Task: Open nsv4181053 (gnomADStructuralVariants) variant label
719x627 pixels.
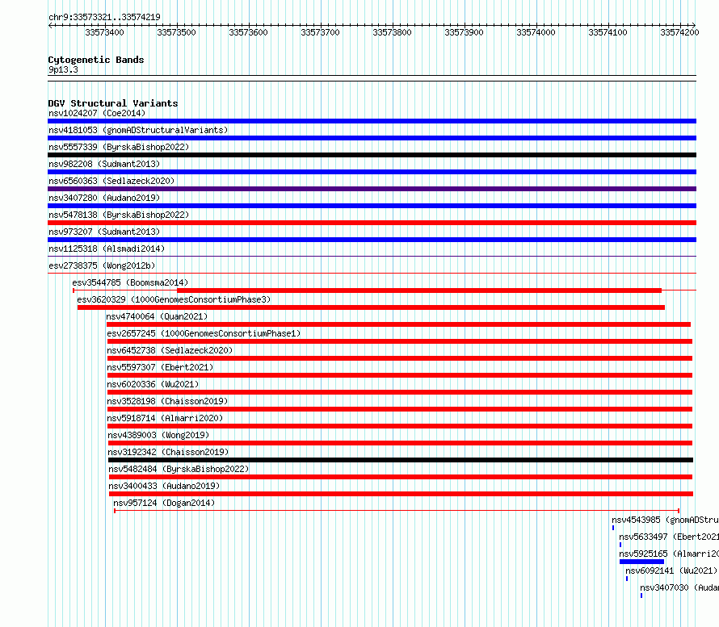Action: click(x=138, y=130)
